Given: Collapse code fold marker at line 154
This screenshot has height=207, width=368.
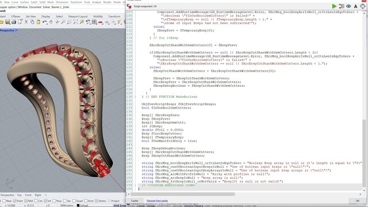Looking at the screenshot, I should tap(136, 185).
